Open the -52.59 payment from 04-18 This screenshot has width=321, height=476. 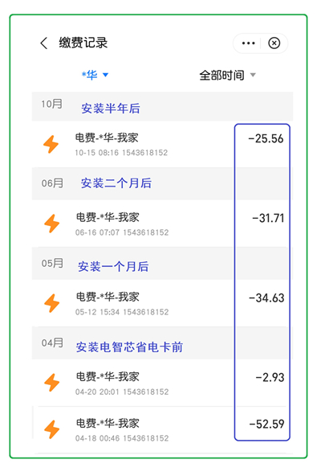click(x=162, y=429)
